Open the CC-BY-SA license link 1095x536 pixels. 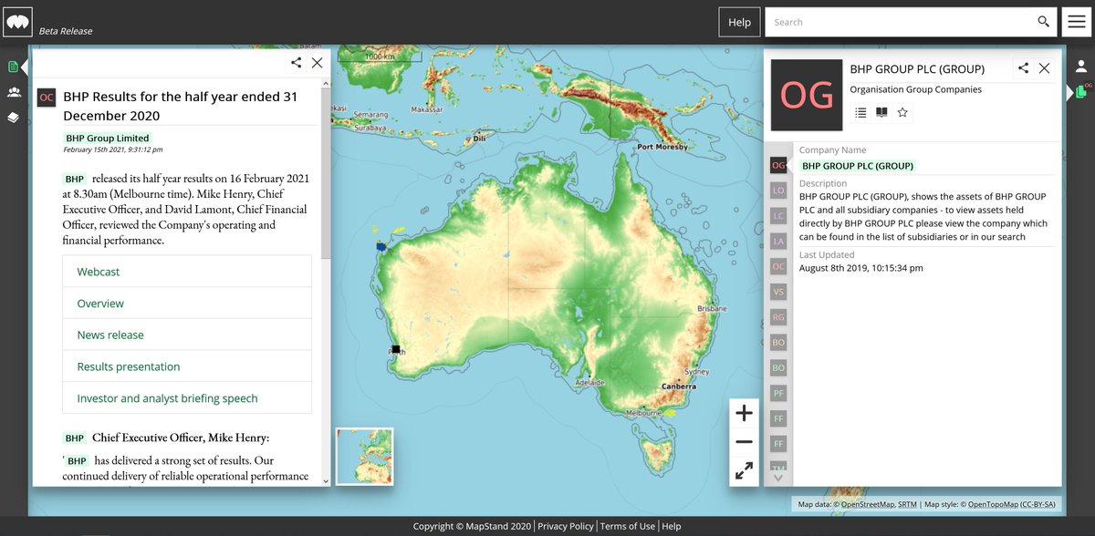click(1038, 504)
